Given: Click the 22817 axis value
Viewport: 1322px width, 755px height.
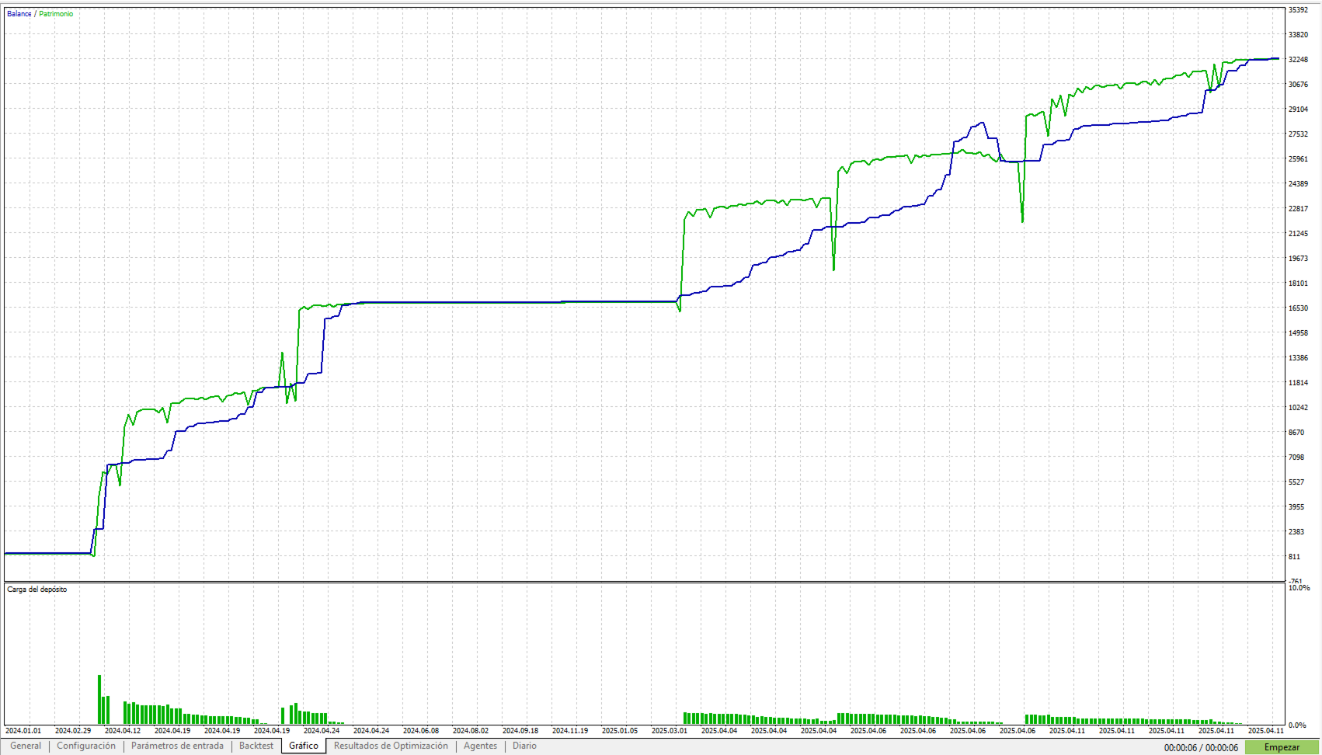Looking at the screenshot, I should (x=1298, y=209).
